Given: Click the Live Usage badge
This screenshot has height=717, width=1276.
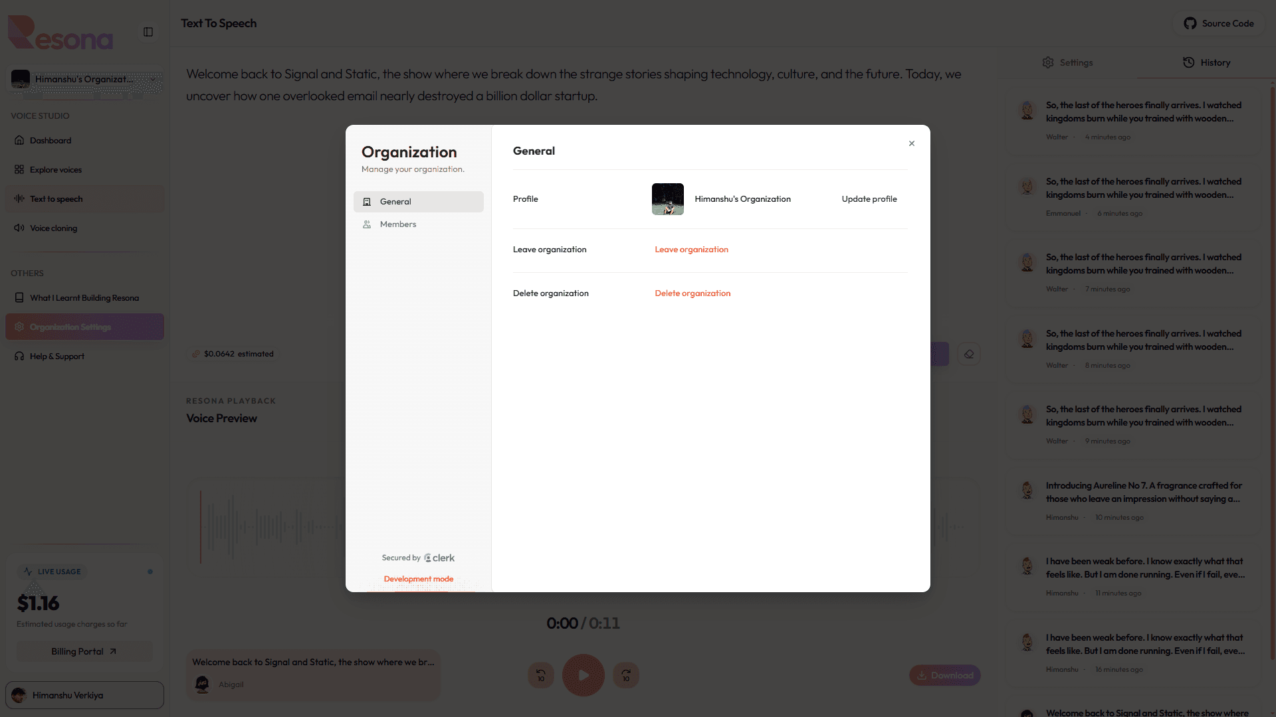Looking at the screenshot, I should pyautogui.click(x=53, y=572).
